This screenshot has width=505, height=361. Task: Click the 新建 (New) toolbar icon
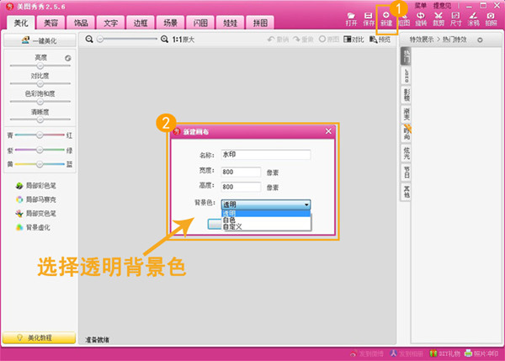(x=385, y=19)
